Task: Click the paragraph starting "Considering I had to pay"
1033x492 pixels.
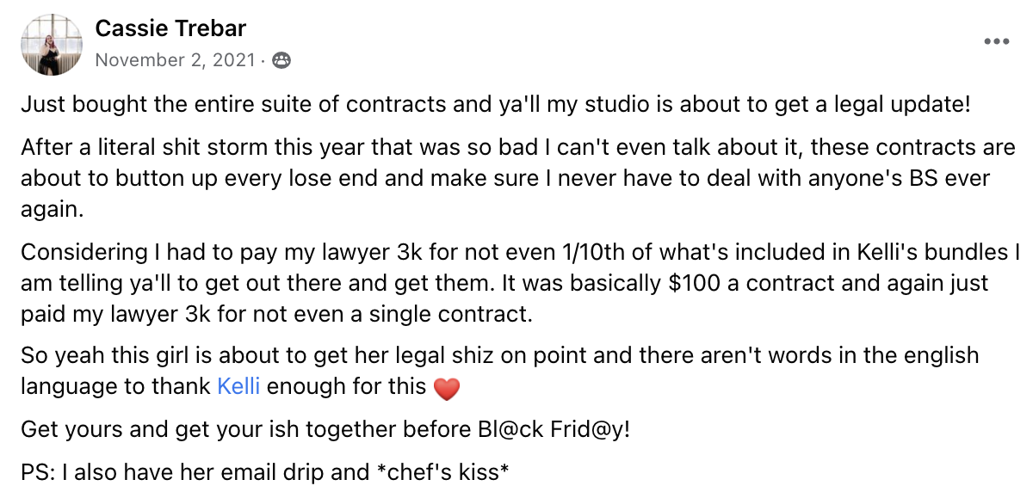Action: pyautogui.click(x=516, y=283)
